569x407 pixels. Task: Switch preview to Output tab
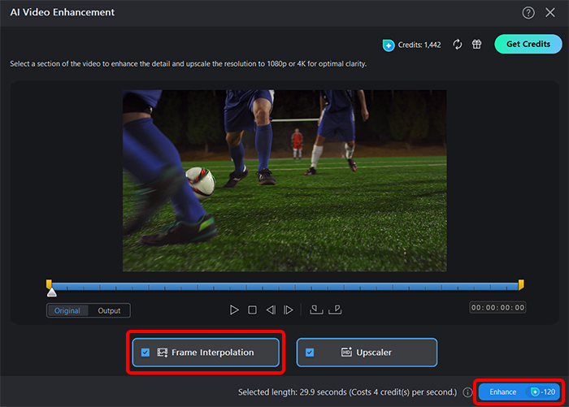pyautogui.click(x=109, y=310)
